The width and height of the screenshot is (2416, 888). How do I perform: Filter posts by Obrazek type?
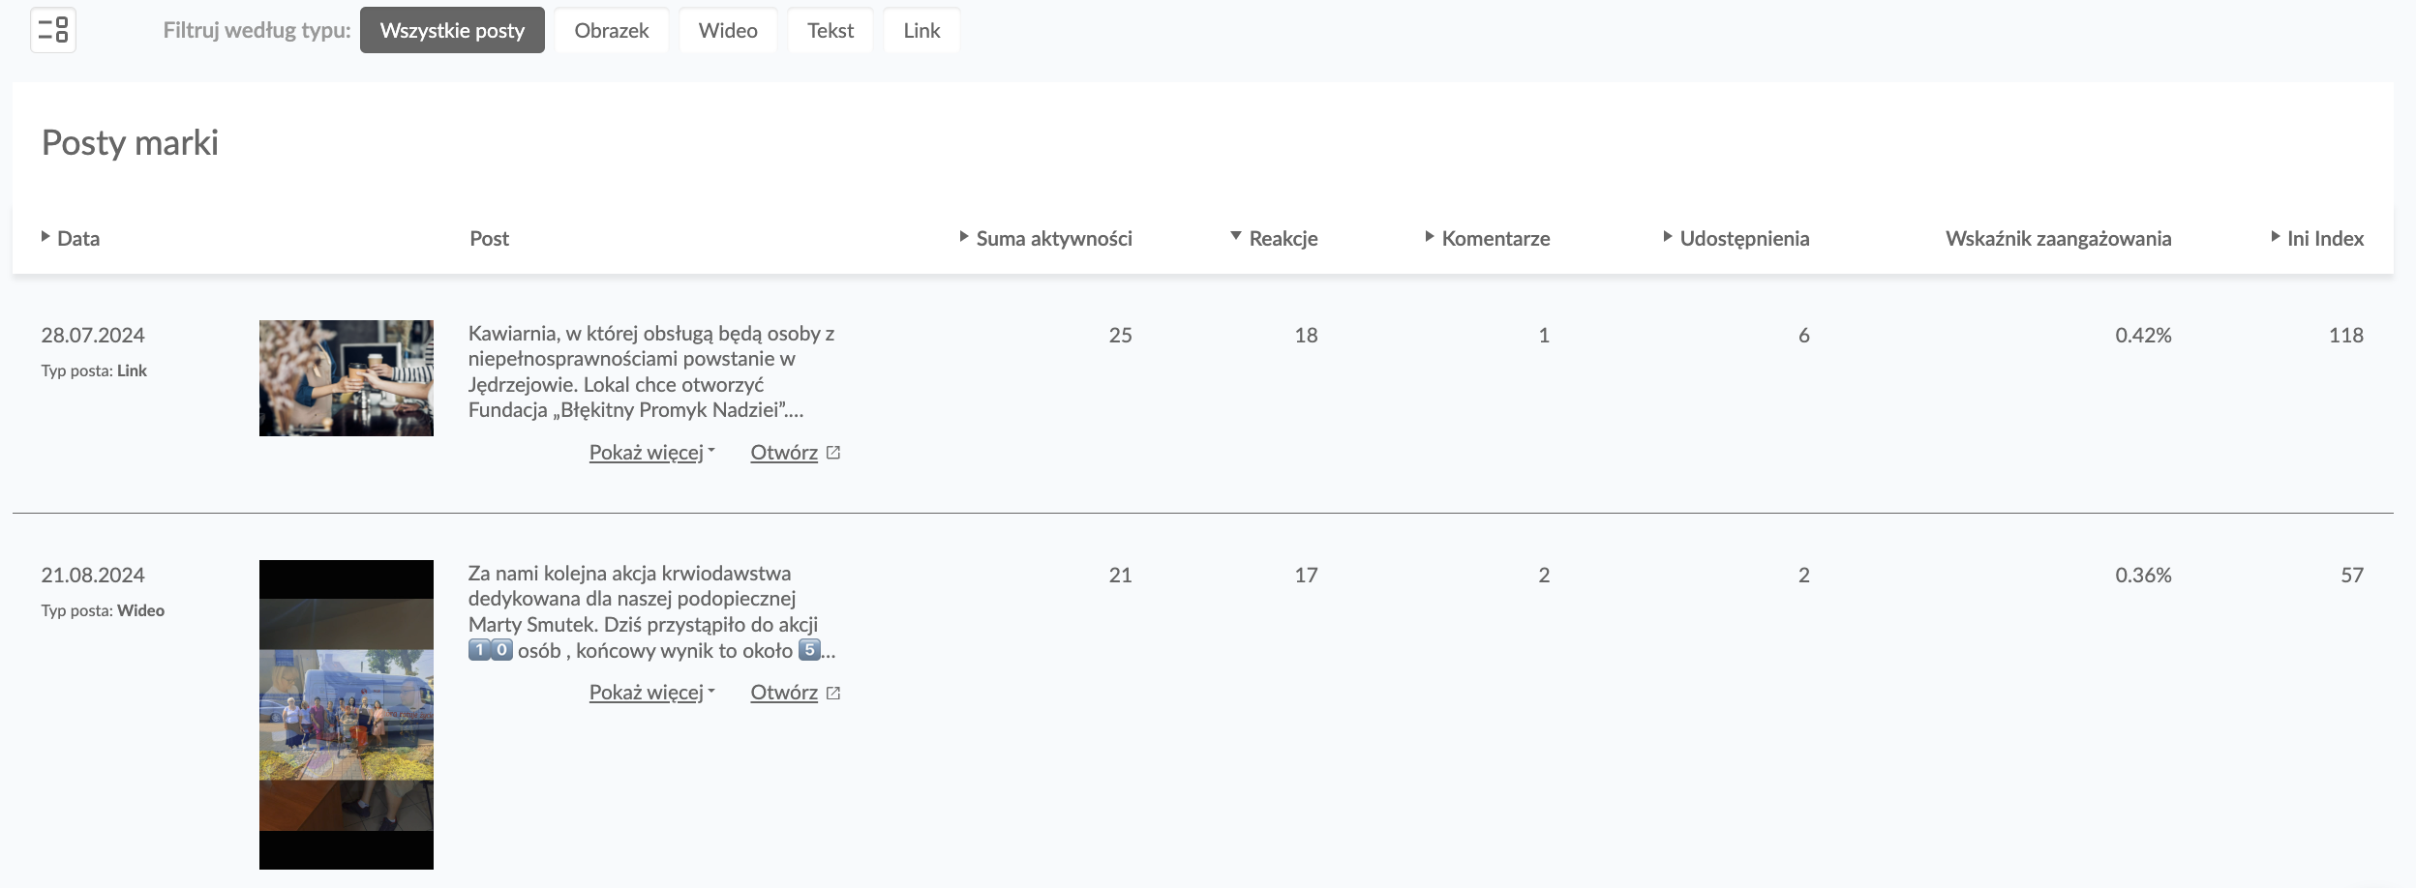pyautogui.click(x=611, y=30)
